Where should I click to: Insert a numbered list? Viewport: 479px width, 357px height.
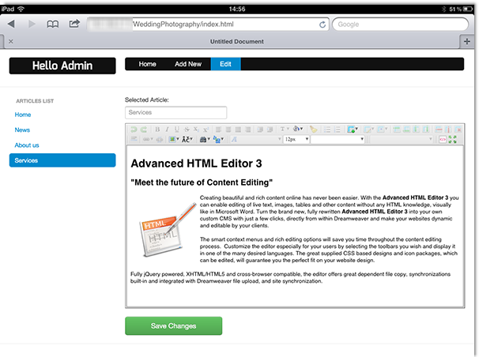(337, 130)
